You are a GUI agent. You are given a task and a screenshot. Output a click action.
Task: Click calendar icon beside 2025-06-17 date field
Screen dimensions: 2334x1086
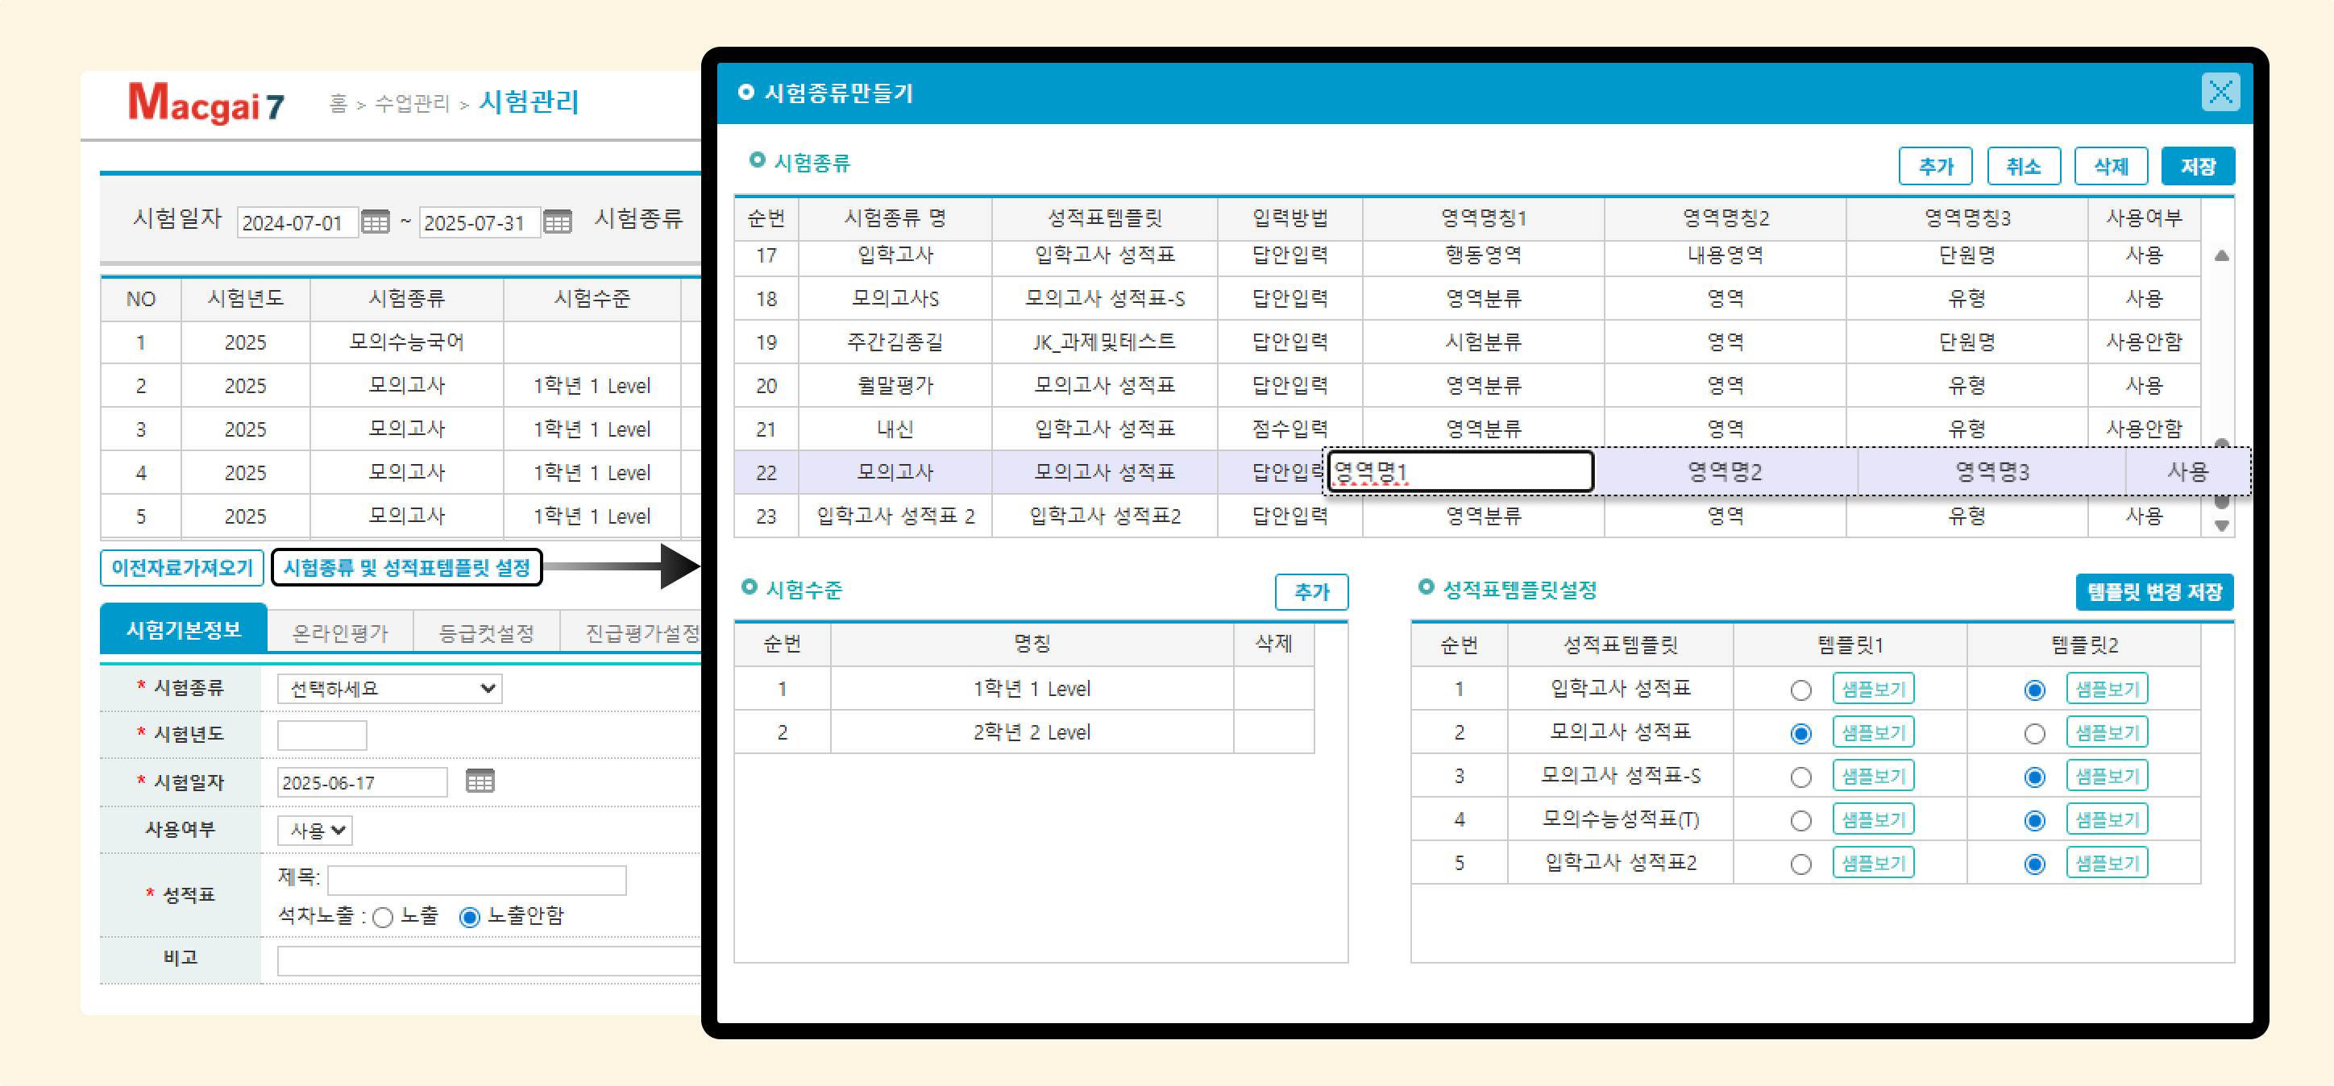tap(480, 781)
